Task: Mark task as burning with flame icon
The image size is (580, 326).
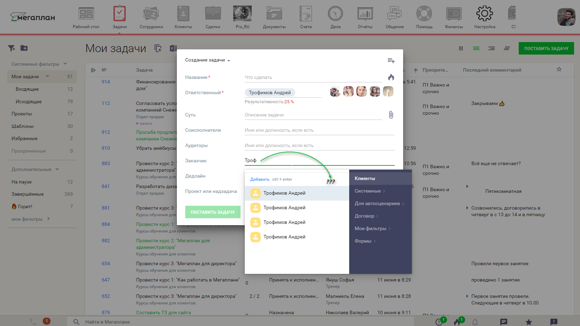Action: [x=391, y=77]
